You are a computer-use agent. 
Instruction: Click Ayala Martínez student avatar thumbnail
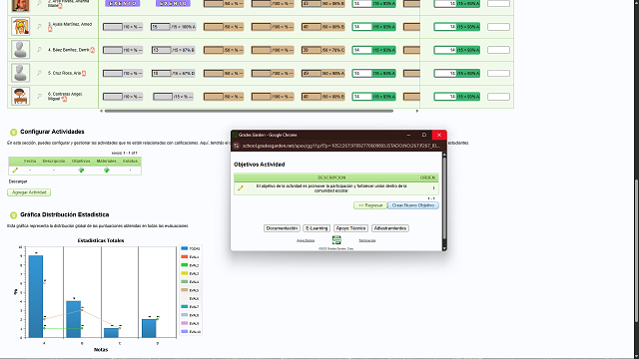[x=20, y=27]
